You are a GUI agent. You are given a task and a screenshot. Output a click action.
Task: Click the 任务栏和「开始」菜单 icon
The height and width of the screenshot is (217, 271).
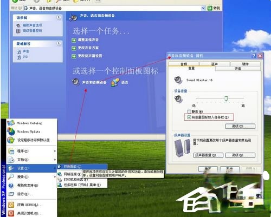(x=60, y=185)
